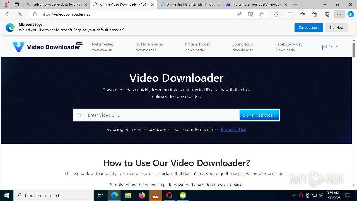This screenshot has height=201, width=357.
Task: Open the tab actions menu icon
Action: (17, 4)
